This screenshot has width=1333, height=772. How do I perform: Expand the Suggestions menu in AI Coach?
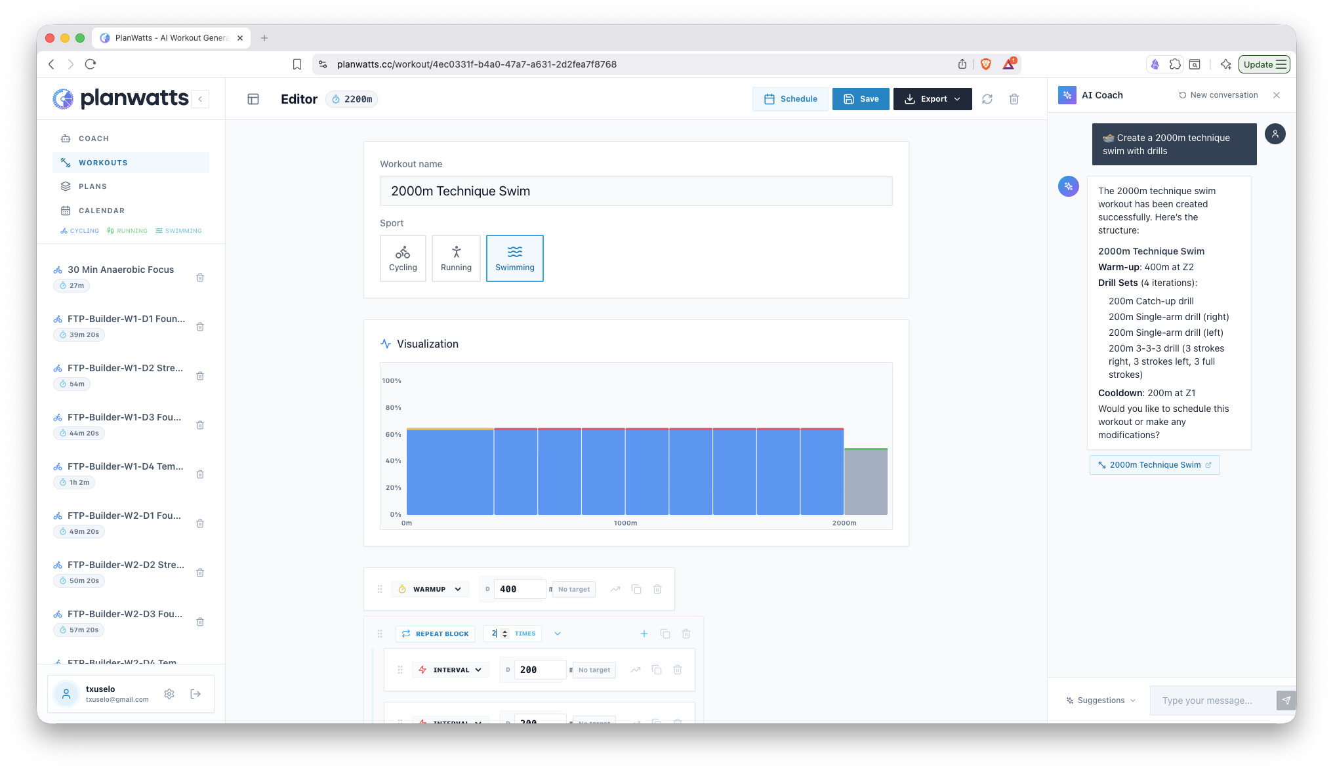point(1101,701)
